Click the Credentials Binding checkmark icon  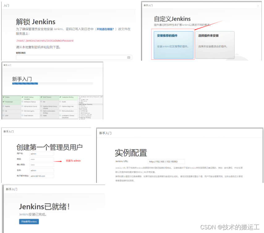point(60,97)
